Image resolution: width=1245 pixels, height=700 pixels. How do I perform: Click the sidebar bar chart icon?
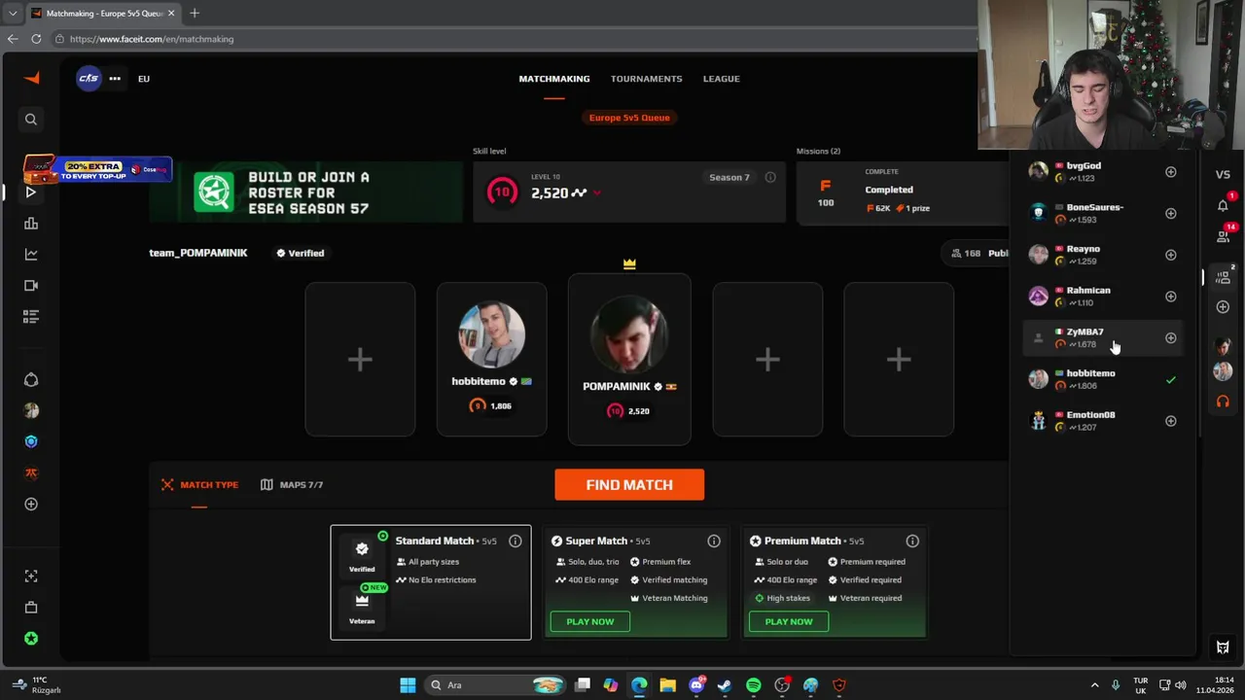(31, 224)
